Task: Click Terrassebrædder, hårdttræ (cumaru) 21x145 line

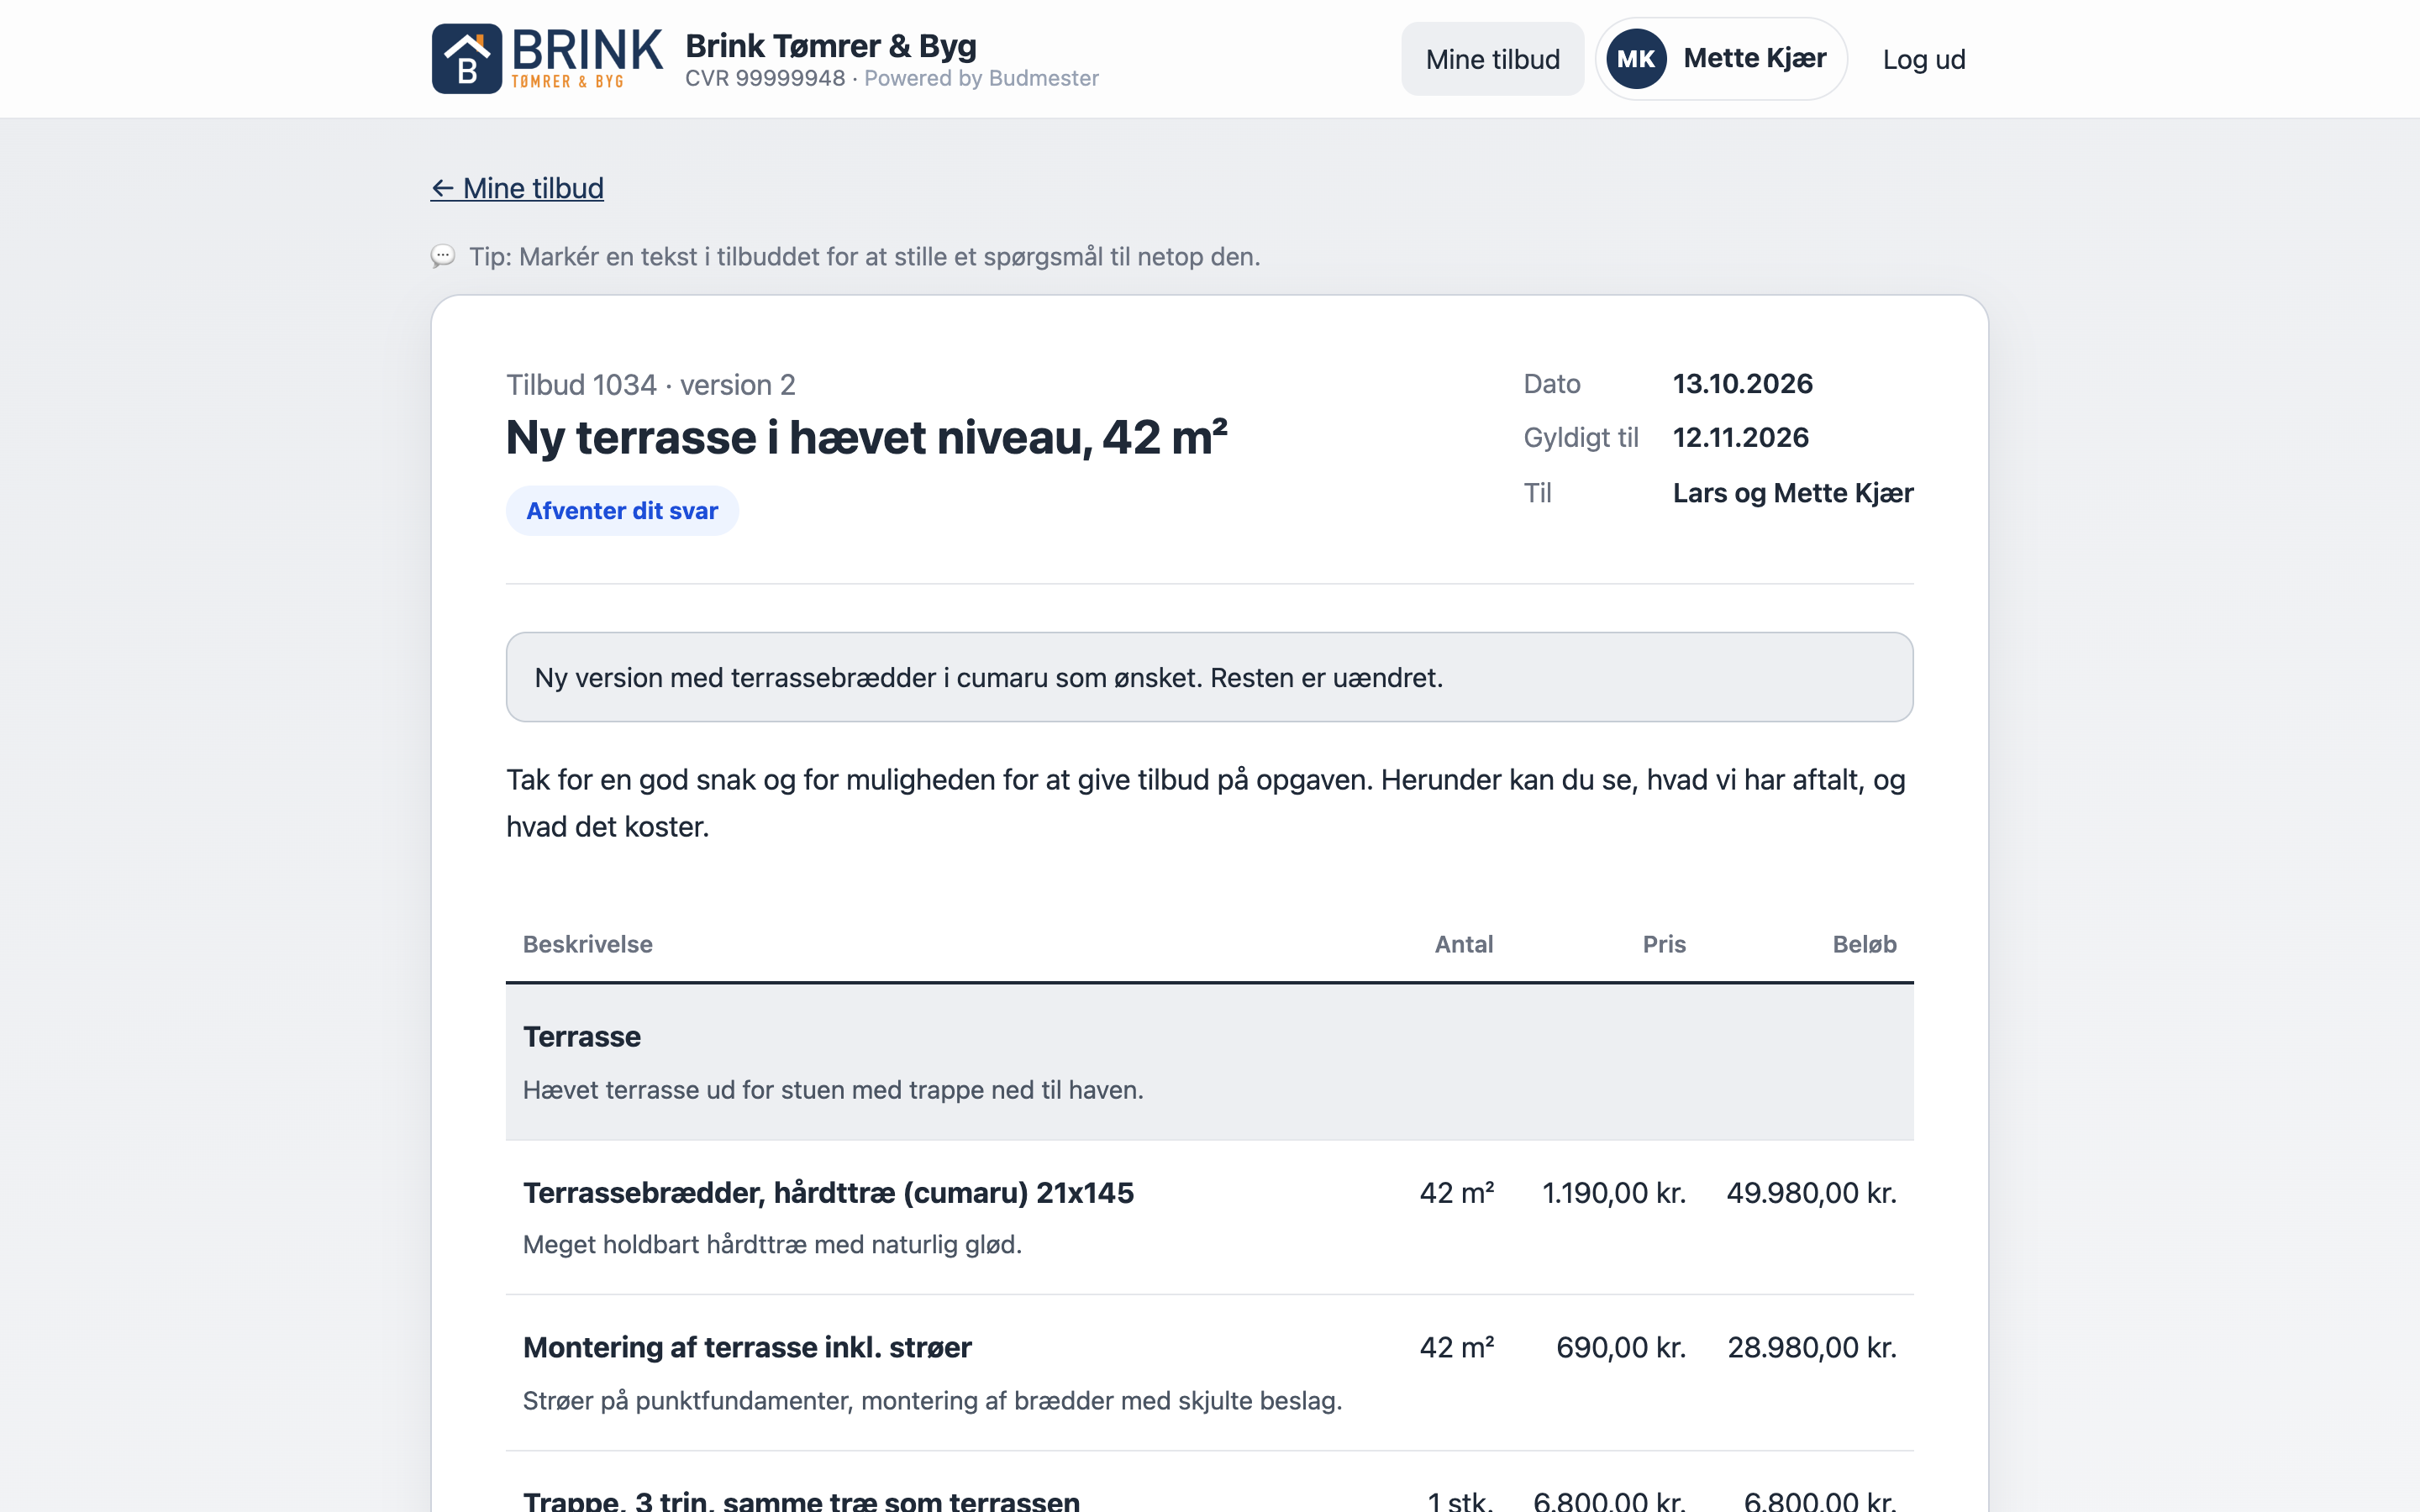Action: (828, 1193)
